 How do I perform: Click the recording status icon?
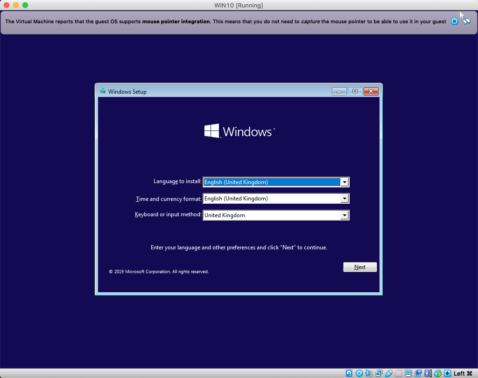click(x=418, y=373)
